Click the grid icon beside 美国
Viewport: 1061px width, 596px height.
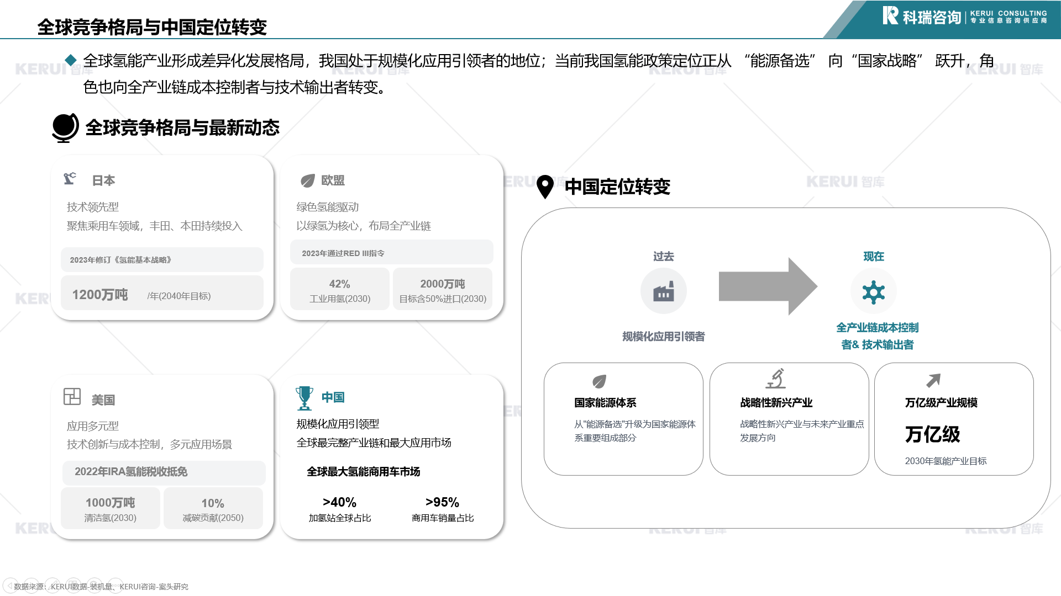click(72, 396)
